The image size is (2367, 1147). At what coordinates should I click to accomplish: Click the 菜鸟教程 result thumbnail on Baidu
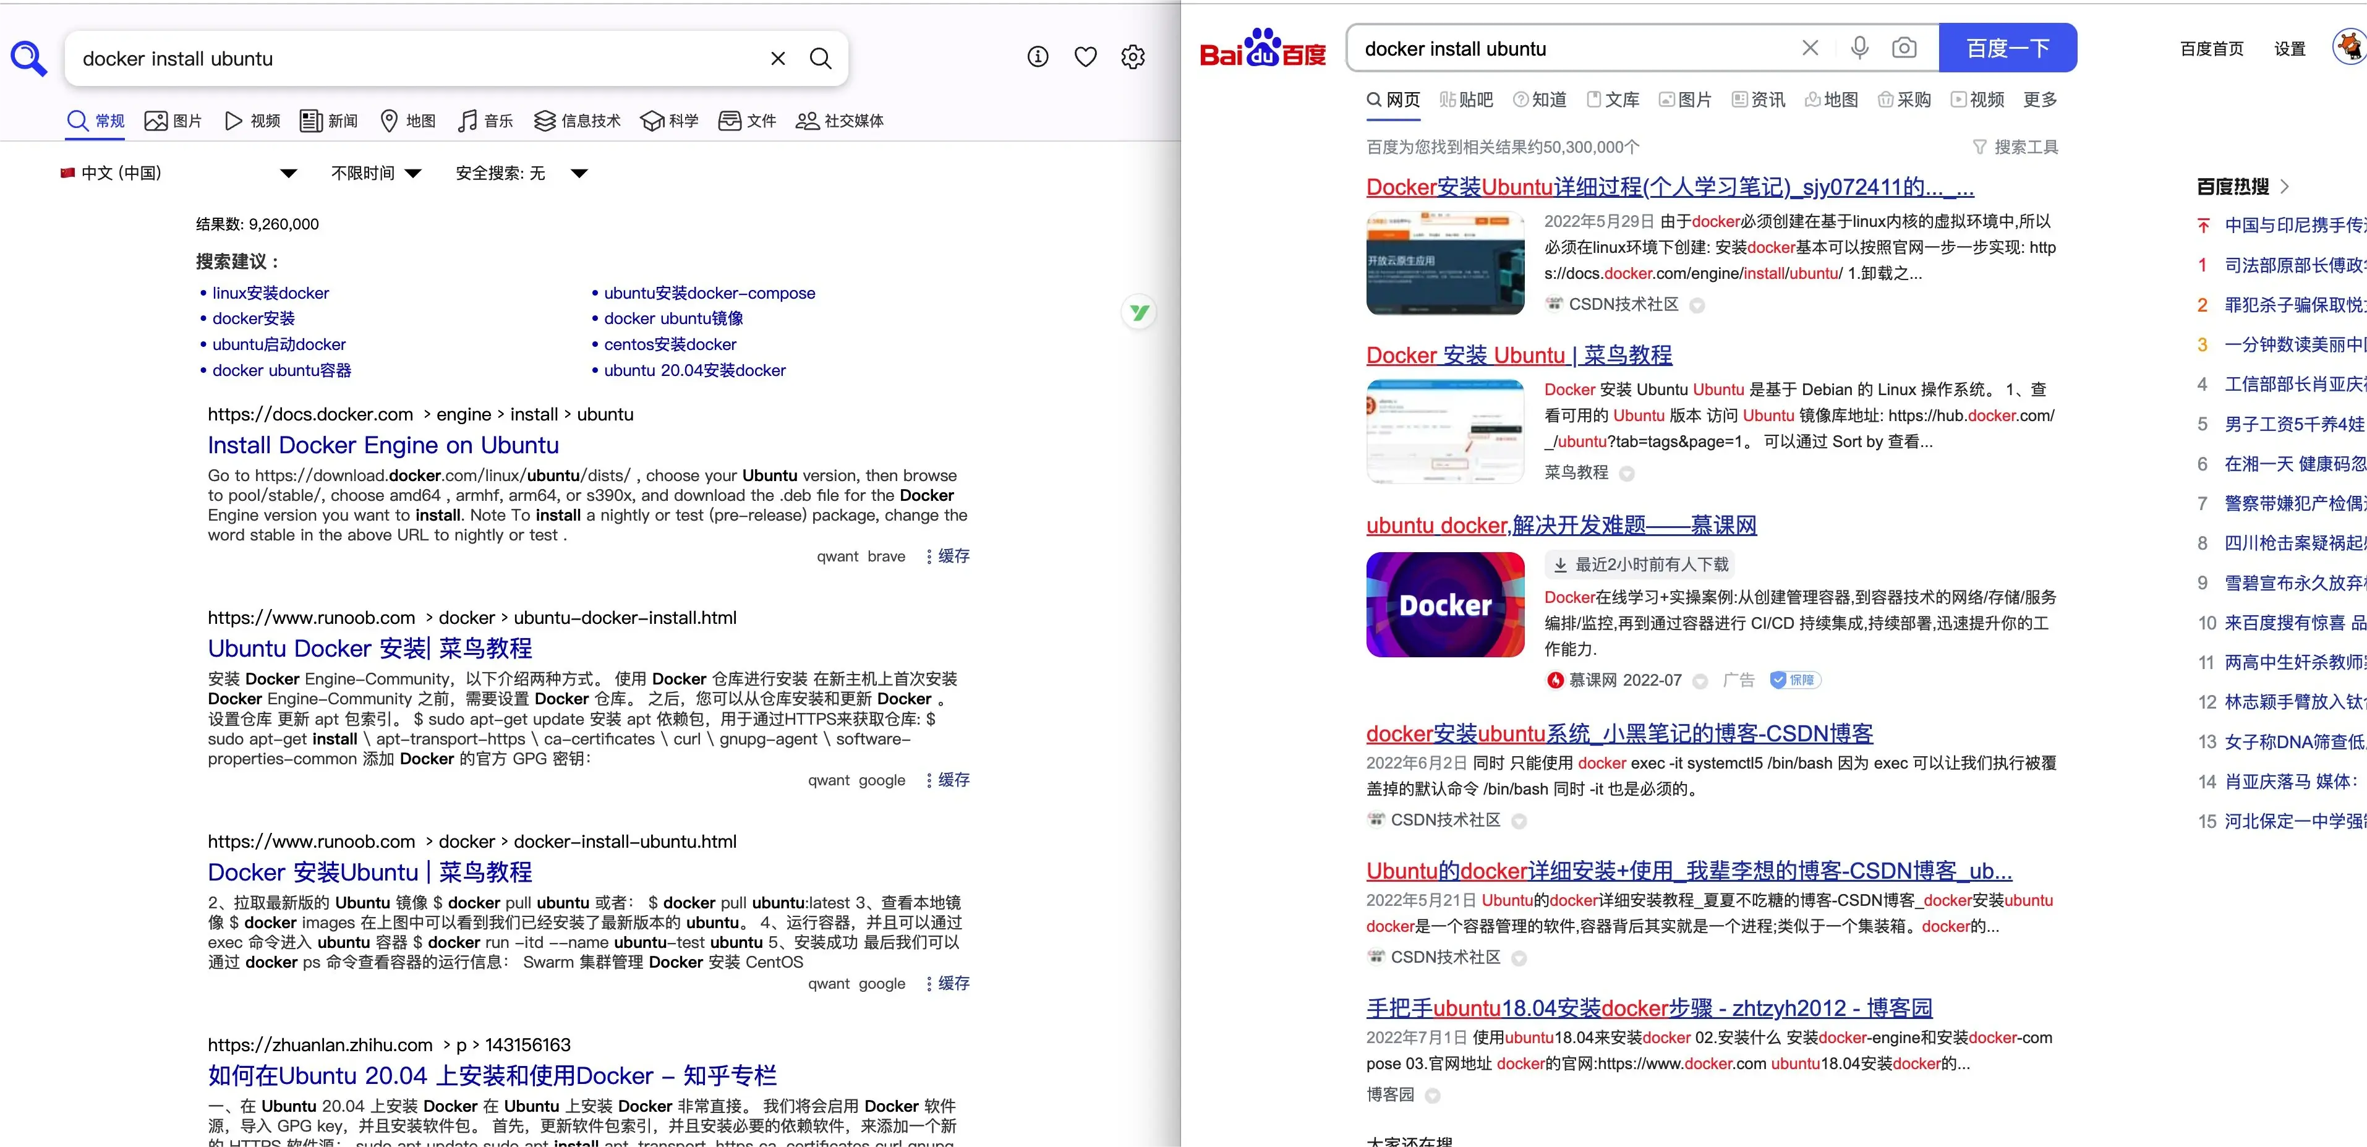pos(1444,431)
